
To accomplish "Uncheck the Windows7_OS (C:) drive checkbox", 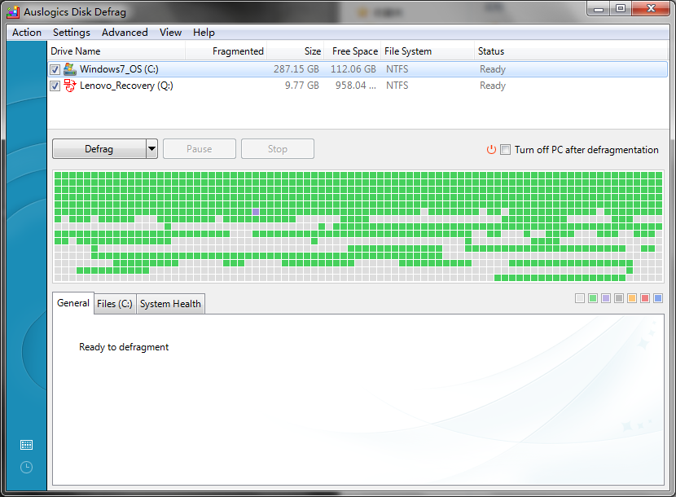I will coord(55,69).
